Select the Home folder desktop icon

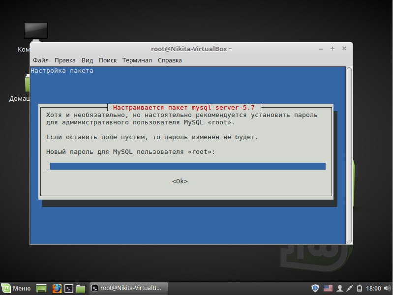pos(27,84)
